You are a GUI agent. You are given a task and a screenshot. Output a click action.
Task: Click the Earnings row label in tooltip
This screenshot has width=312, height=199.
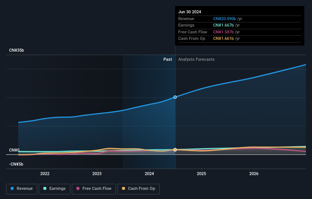point(186,25)
